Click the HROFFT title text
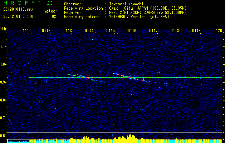Image resolution: width=225 pixels, height=143 pixels. pyautogui.click(x=22, y=3)
